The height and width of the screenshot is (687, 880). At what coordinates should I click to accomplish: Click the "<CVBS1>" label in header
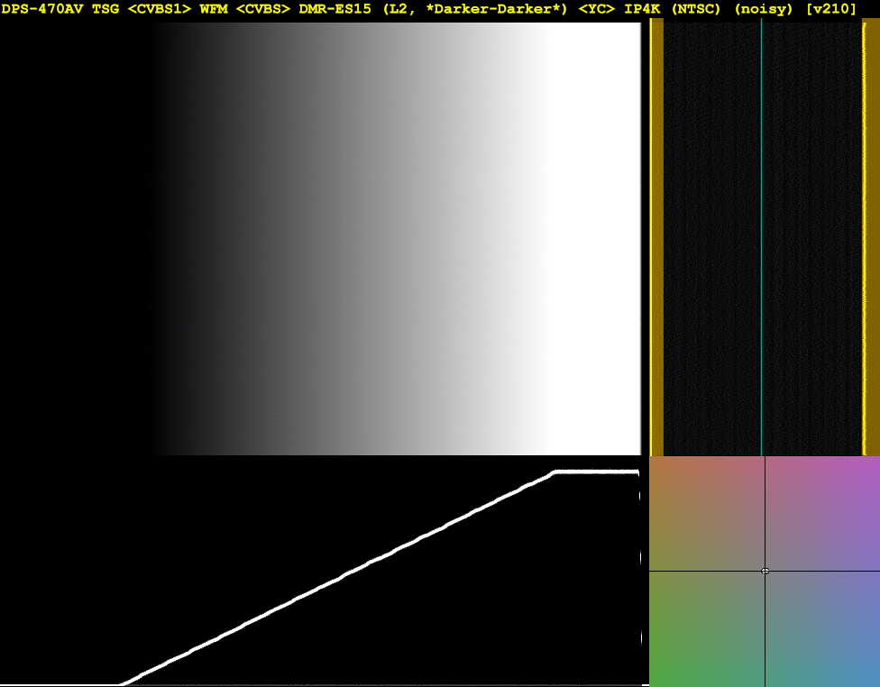[x=160, y=9]
